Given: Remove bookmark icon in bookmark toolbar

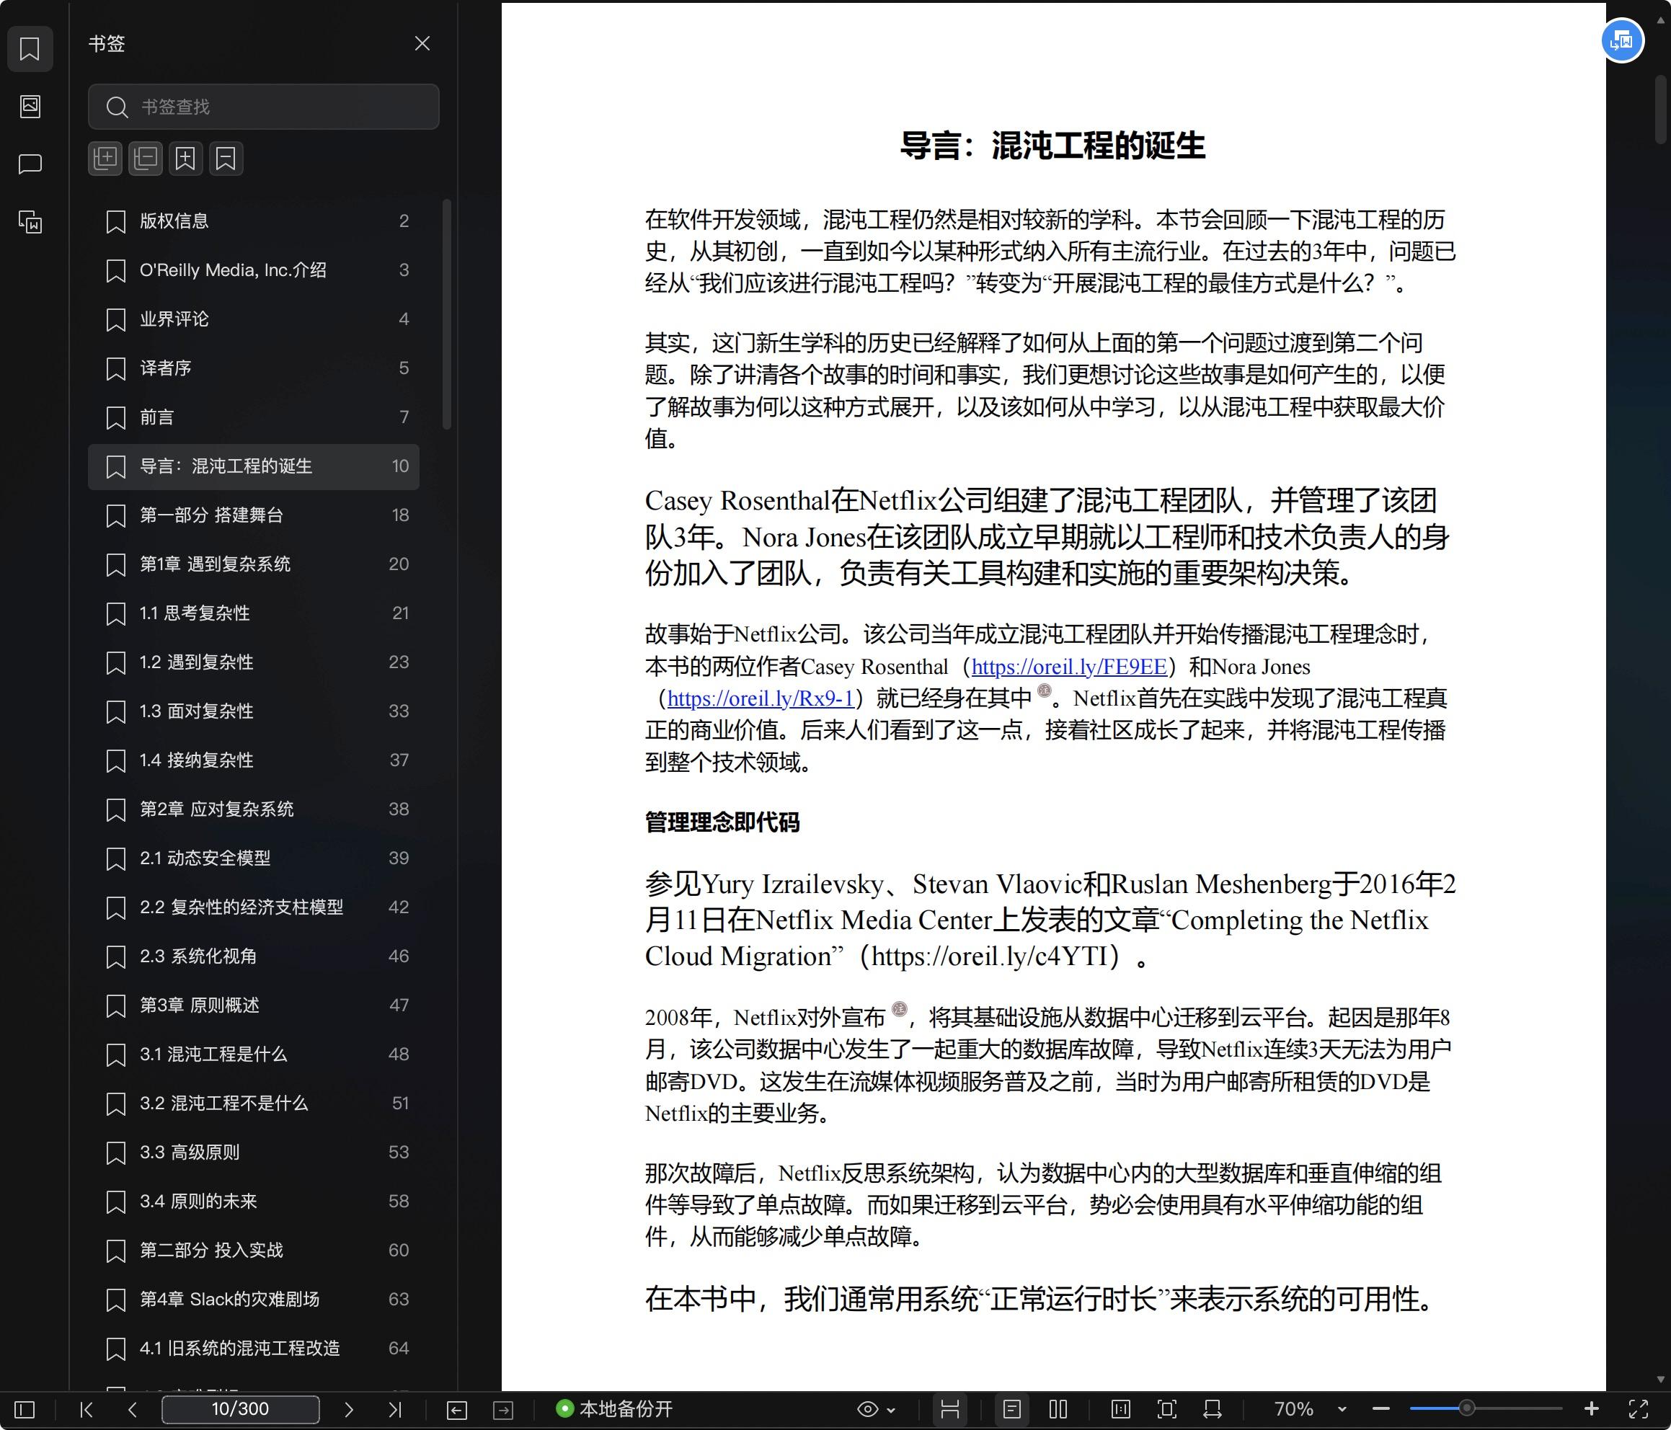Looking at the screenshot, I should [x=226, y=158].
